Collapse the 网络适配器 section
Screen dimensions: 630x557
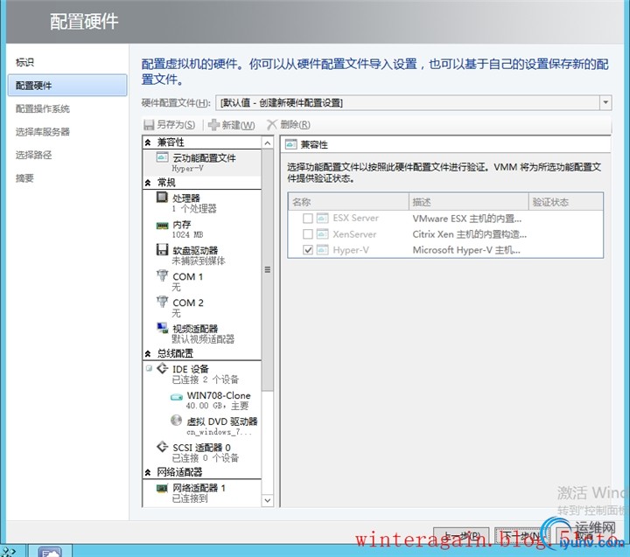148,472
